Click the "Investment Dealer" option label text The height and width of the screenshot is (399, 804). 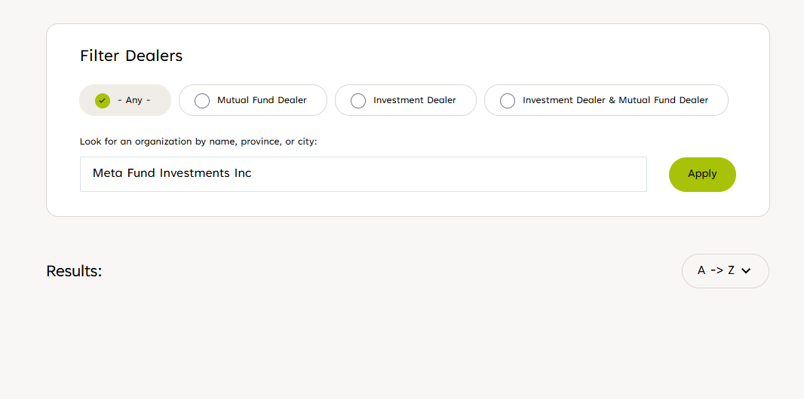pyautogui.click(x=415, y=100)
